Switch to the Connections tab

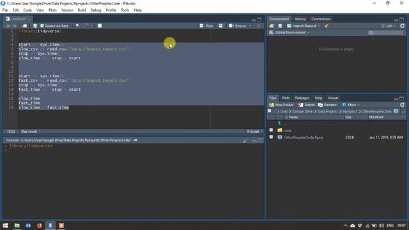(x=321, y=19)
